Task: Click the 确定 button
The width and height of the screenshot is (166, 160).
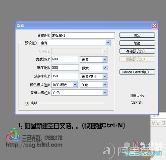Action: 137,35
